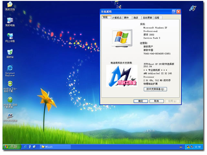Click the Internet Explorer quick launch icon
Image resolution: width=207 pixels, height=155 pixels.
point(25,147)
